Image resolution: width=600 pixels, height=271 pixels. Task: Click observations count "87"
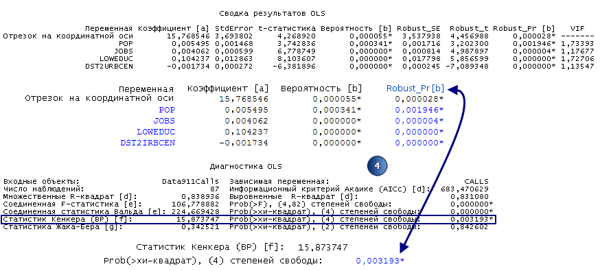214,189
